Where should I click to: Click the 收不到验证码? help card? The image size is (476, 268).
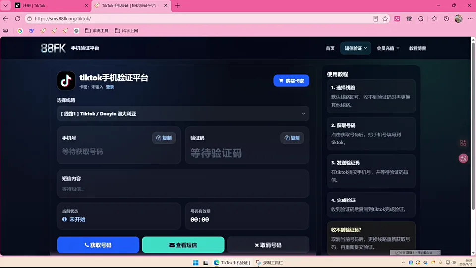pos(371,238)
